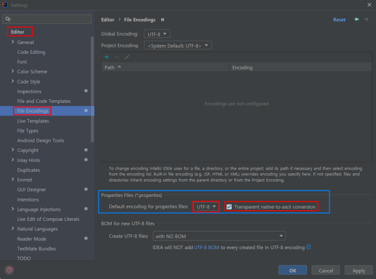The width and height of the screenshot is (376, 279).
Task: Click the IntelliJ IDEA title bar icon
Action: pos(5,5)
